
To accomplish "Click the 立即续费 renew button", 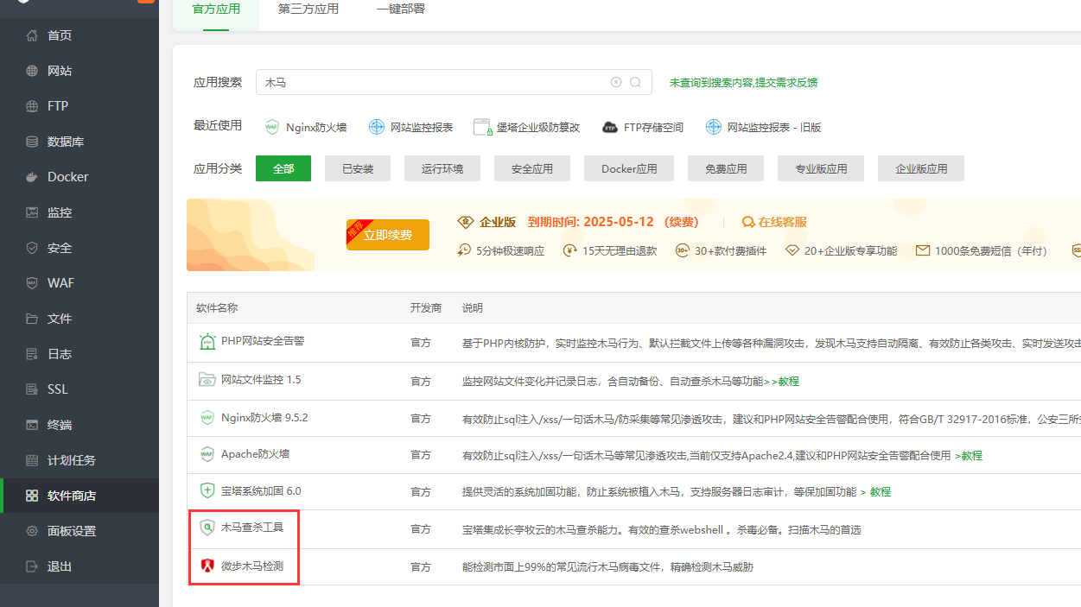I will coord(388,235).
